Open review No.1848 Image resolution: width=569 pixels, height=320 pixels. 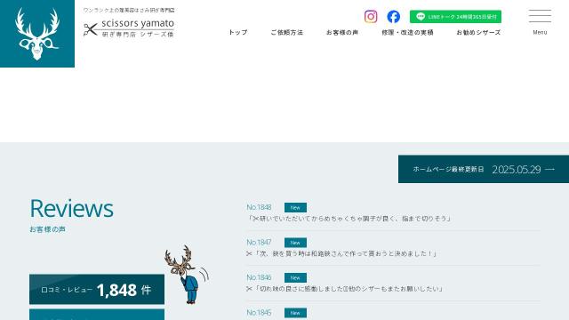pos(393,213)
